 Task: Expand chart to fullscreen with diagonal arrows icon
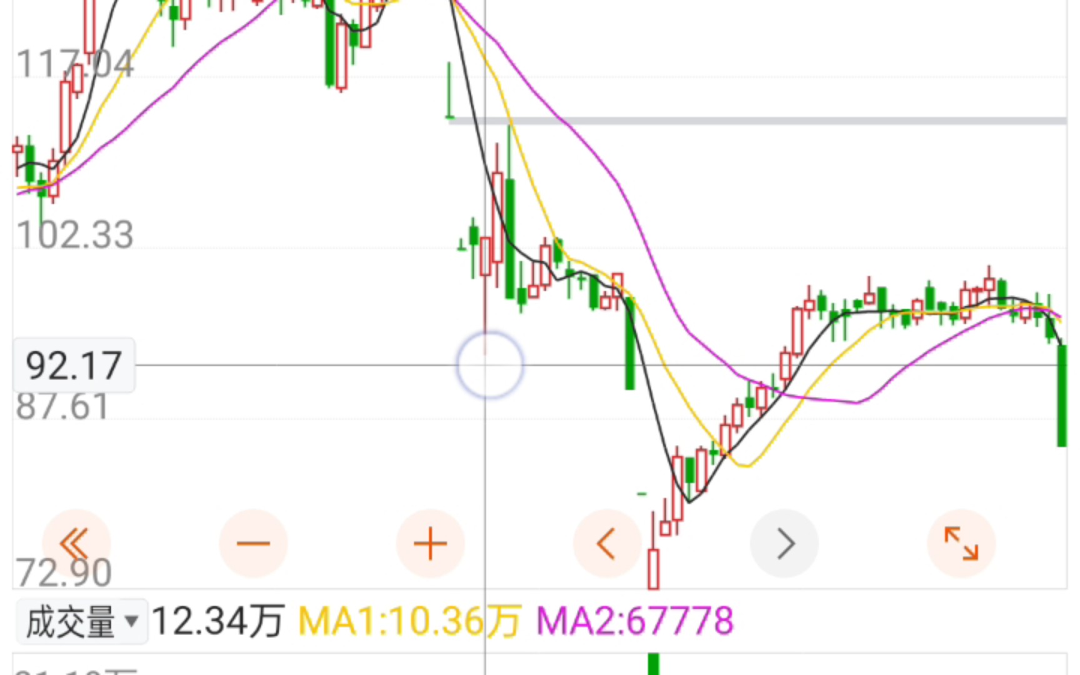(x=961, y=543)
